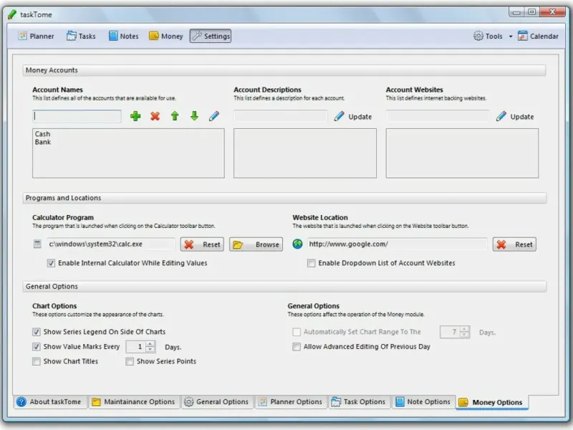
Task: Click the globe icon next to the website URL
Action: coord(297,244)
